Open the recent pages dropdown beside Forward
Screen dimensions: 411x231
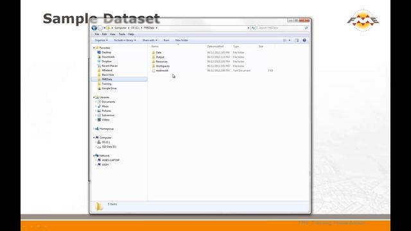click(104, 28)
